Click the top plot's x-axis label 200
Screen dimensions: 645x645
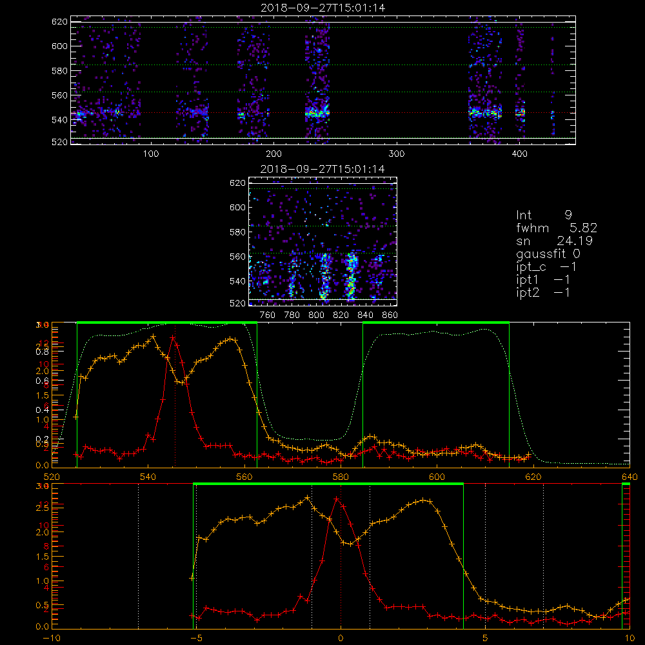pyautogui.click(x=273, y=154)
